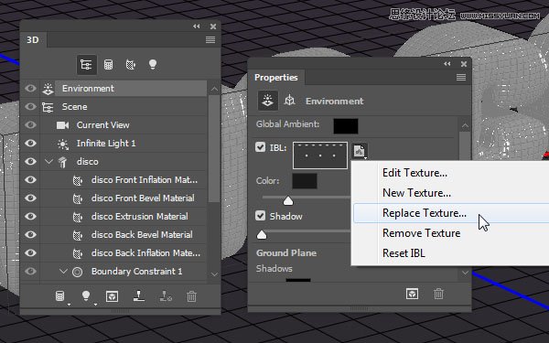Collapse the 3D panel to icons
The image size is (549, 343).
[197, 27]
